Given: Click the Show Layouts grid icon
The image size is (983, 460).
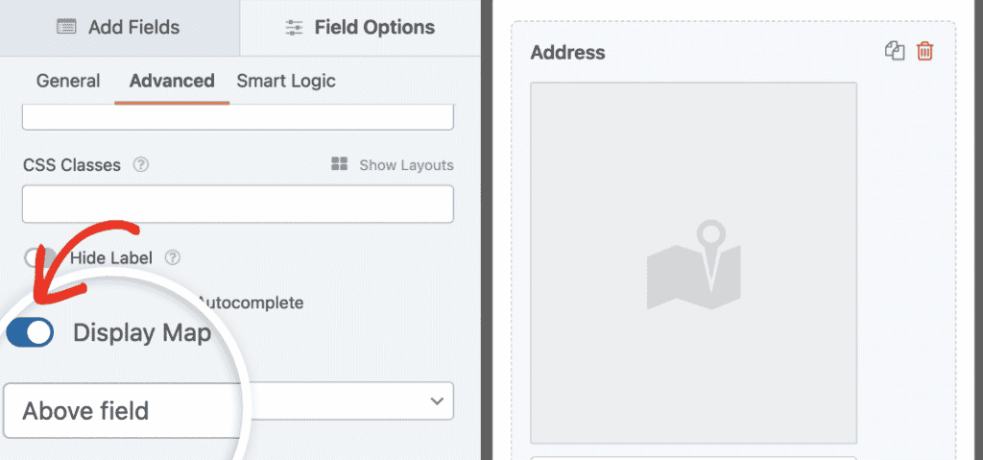Looking at the screenshot, I should pos(339,165).
